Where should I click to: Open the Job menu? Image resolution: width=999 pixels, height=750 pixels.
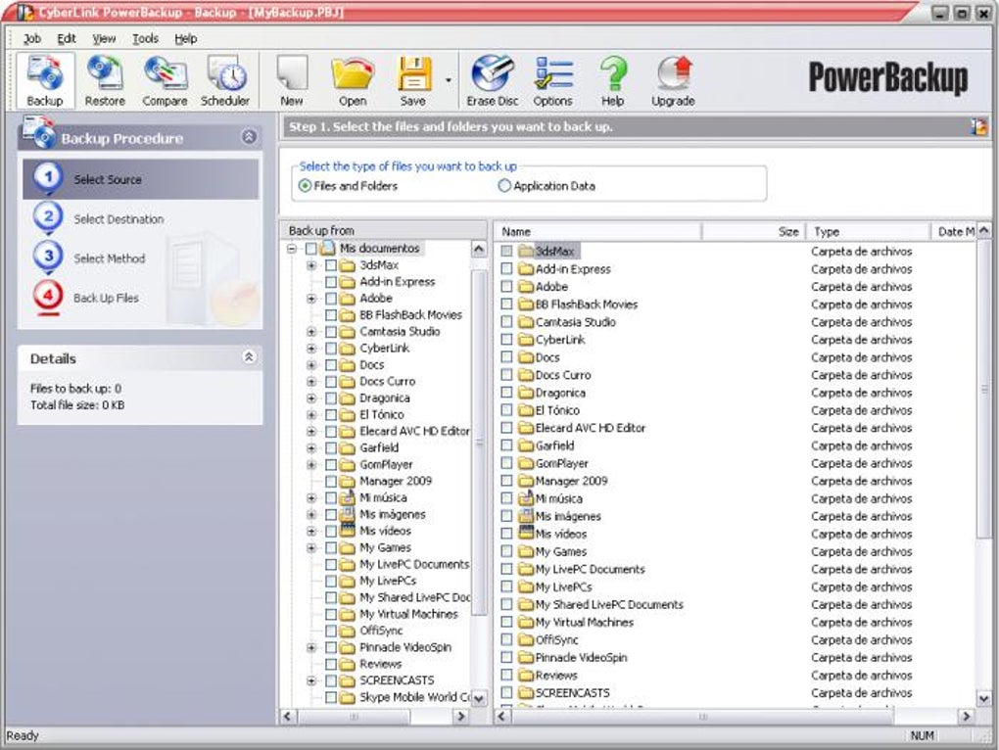coord(32,39)
